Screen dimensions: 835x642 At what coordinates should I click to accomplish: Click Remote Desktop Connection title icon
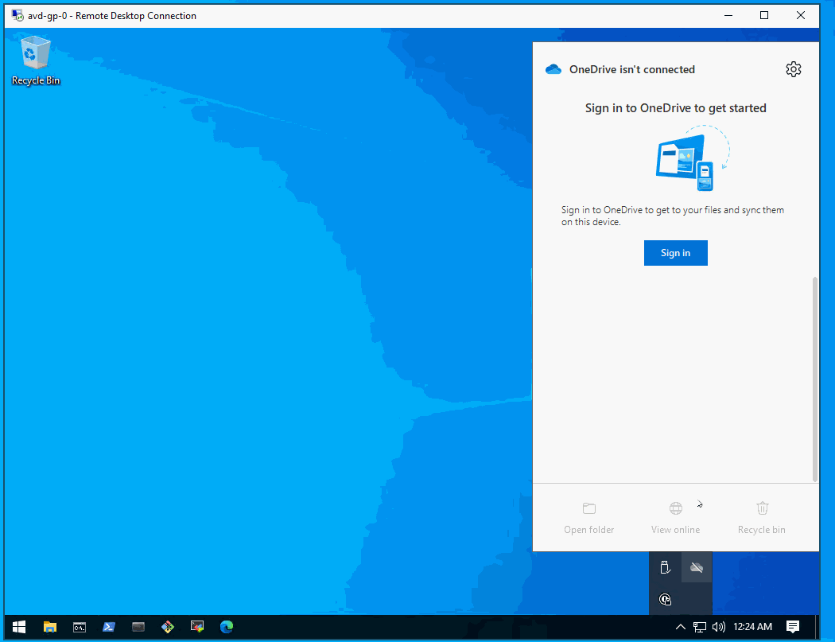coord(17,15)
